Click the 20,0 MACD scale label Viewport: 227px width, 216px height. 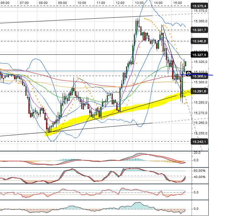197,153
